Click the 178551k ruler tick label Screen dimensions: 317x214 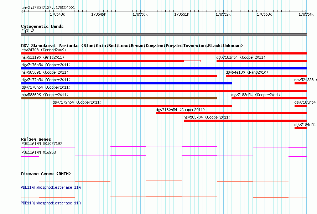coord(182,14)
